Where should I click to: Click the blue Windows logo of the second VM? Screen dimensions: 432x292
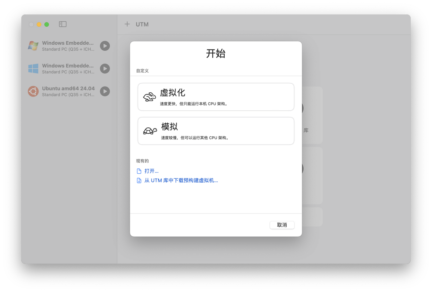coord(33,68)
